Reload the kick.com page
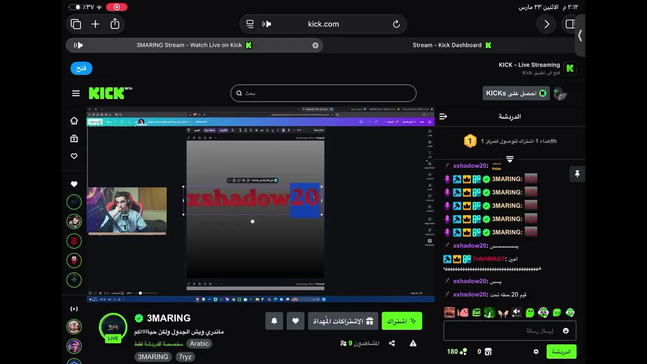Screen dimensions: 647x364 pyautogui.click(x=396, y=24)
